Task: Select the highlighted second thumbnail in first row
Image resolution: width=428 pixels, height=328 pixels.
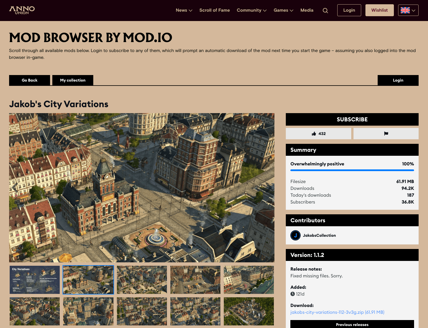Action: (x=88, y=280)
